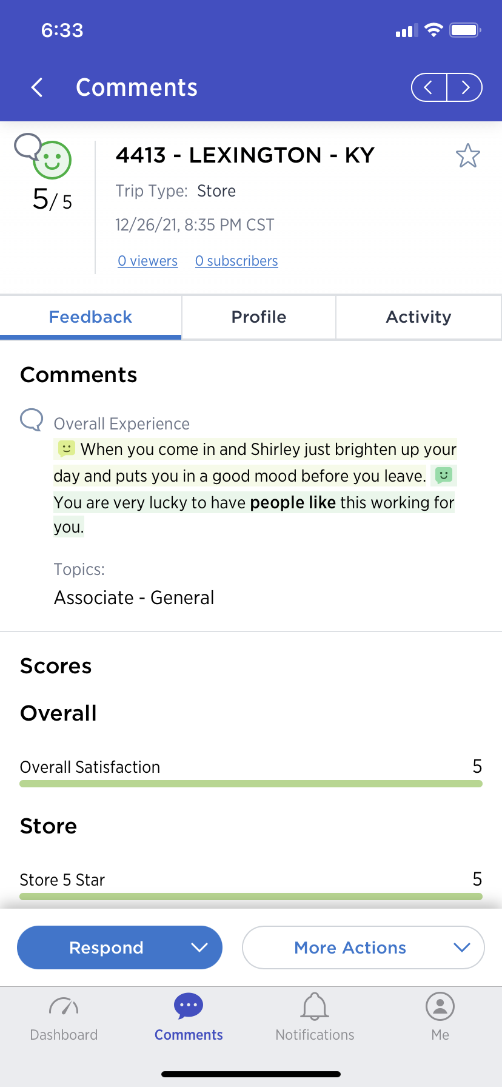Screen dimensions: 502x1087
Task: Tap the Overall Satisfaction score bar
Action: pos(251,784)
